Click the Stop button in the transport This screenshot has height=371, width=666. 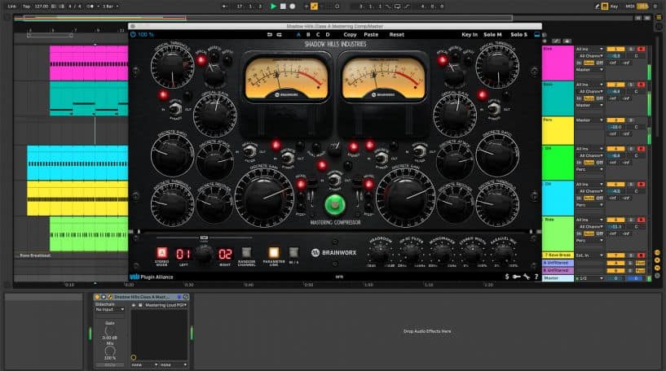pos(283,7)
